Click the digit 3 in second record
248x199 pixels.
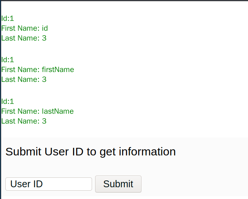(44, 80)
